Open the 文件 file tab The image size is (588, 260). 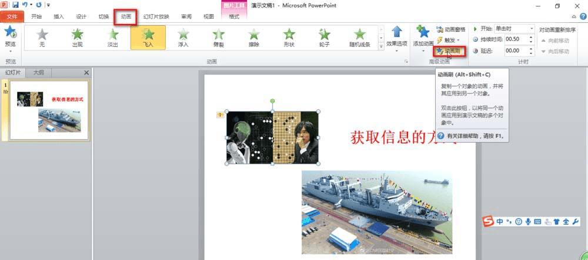[12, 16]
